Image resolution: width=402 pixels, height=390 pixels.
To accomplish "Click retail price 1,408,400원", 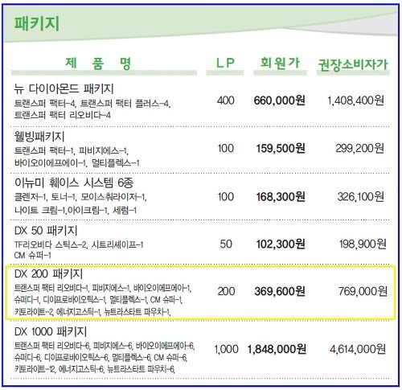I will click(x=355, y=101).
